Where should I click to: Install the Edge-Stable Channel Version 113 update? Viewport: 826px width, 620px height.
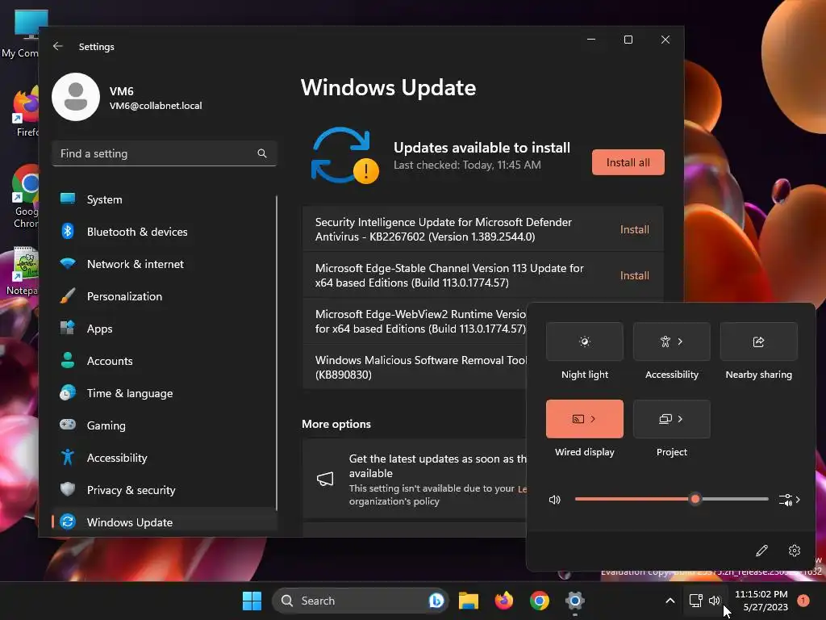tap(634, 275)
